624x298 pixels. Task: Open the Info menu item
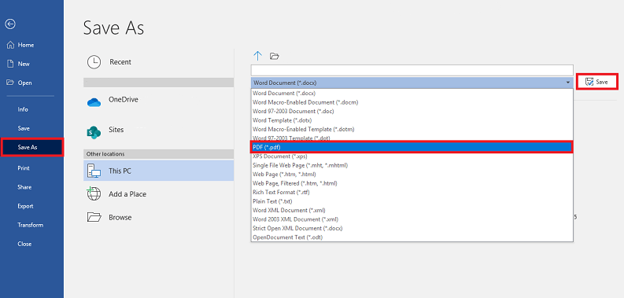23,109
